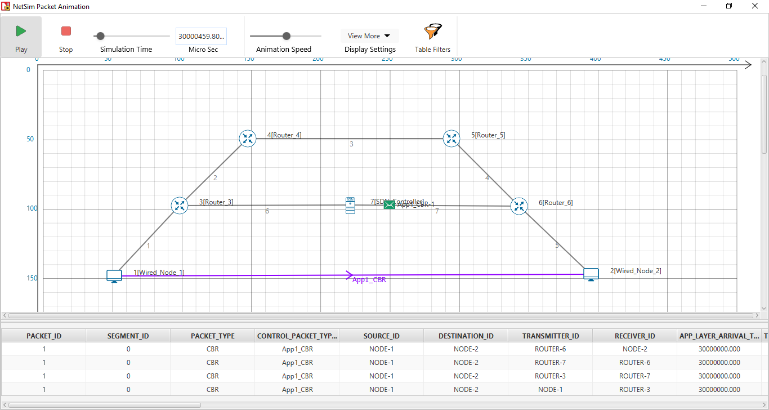This screenshot has width=769, height=410.
Task: Click the RECEIVER_ID column header
Action: click(634, 336)
